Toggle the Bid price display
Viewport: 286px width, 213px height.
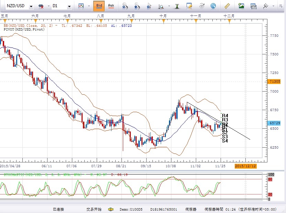(99, 6)
